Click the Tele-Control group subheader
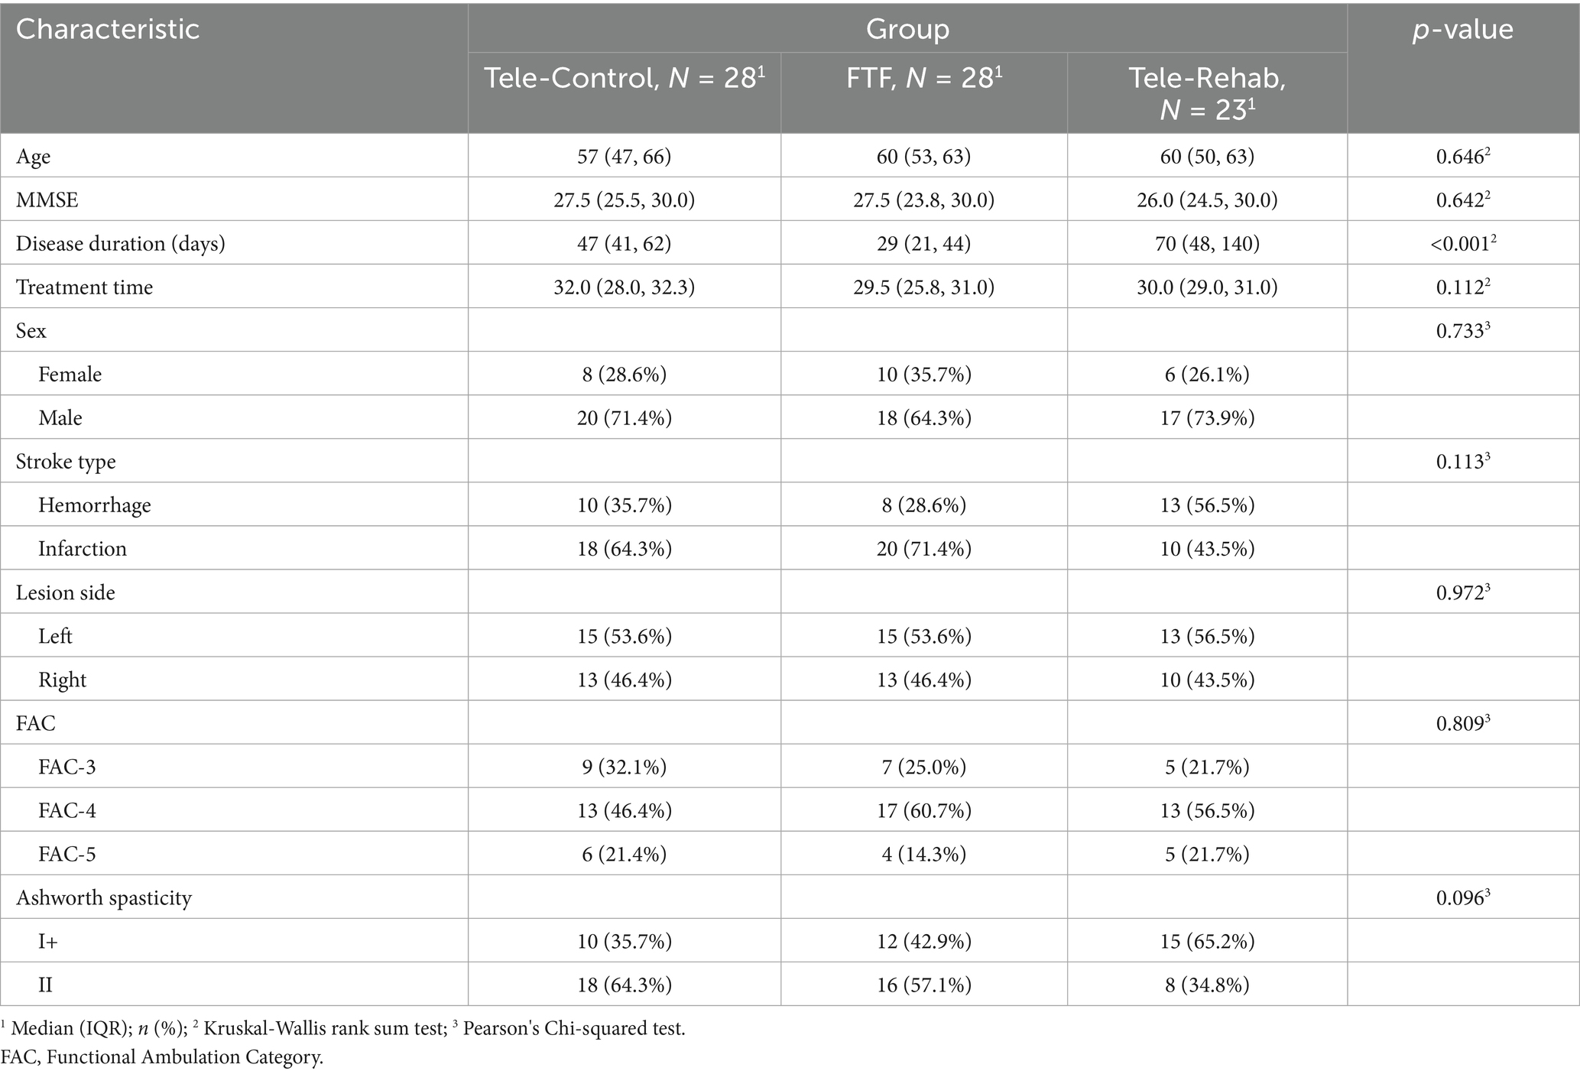This screenshot has height=1074, width=1580. 625,79
